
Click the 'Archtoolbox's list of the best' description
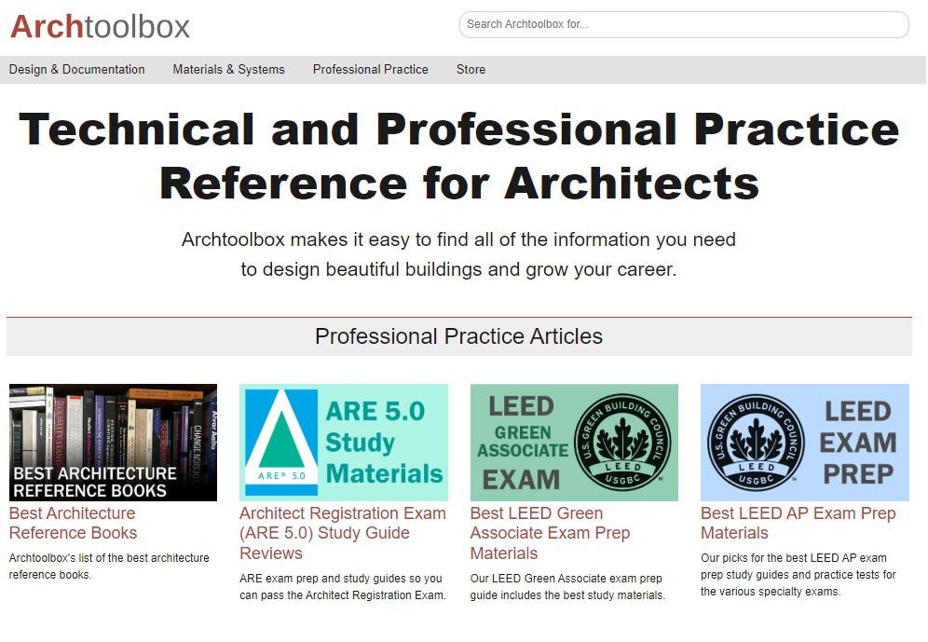click(110, 567)
